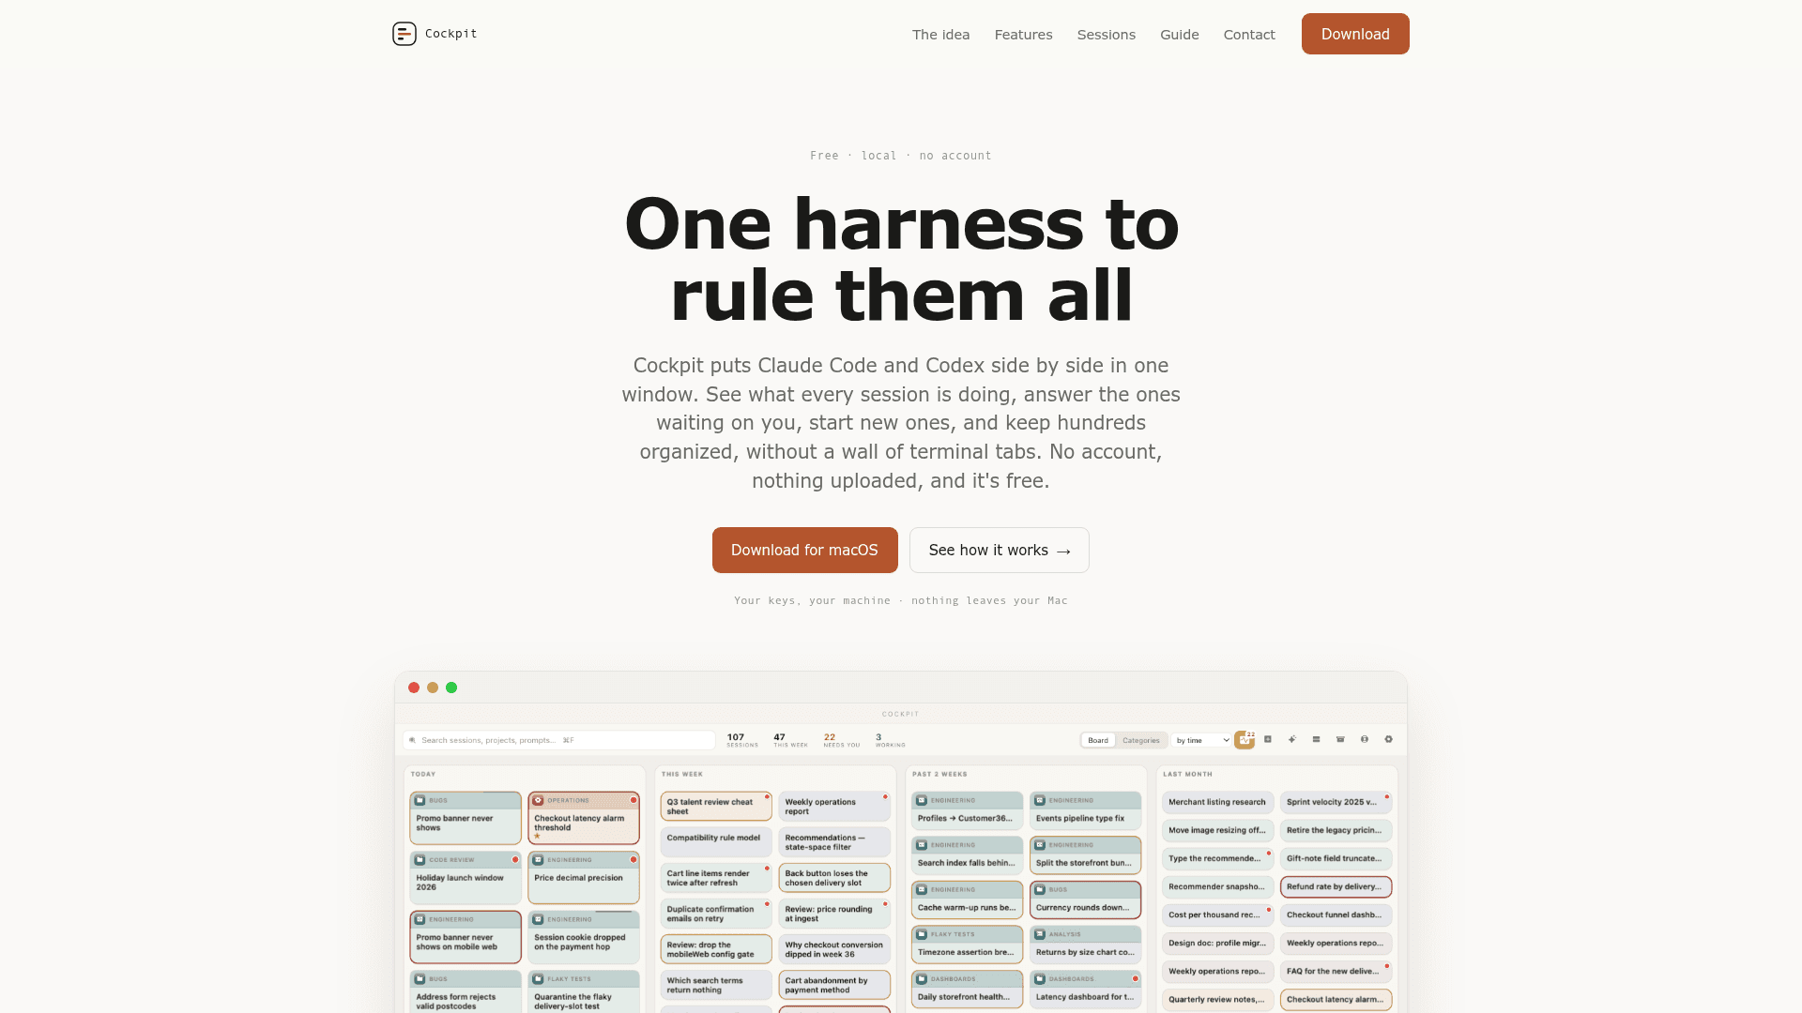The height and width of the screenshot is (1013, 1802).
Task: Click the Cockpit brand name link
Action: [450, 34]
